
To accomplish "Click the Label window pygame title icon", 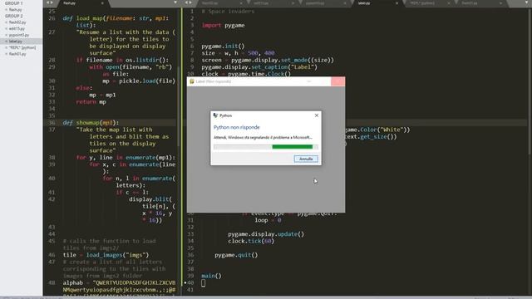I will click(x=192, y=81).
